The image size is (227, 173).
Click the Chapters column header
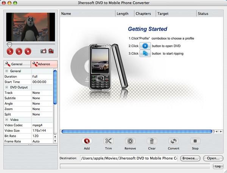click(x=145, y=14)
